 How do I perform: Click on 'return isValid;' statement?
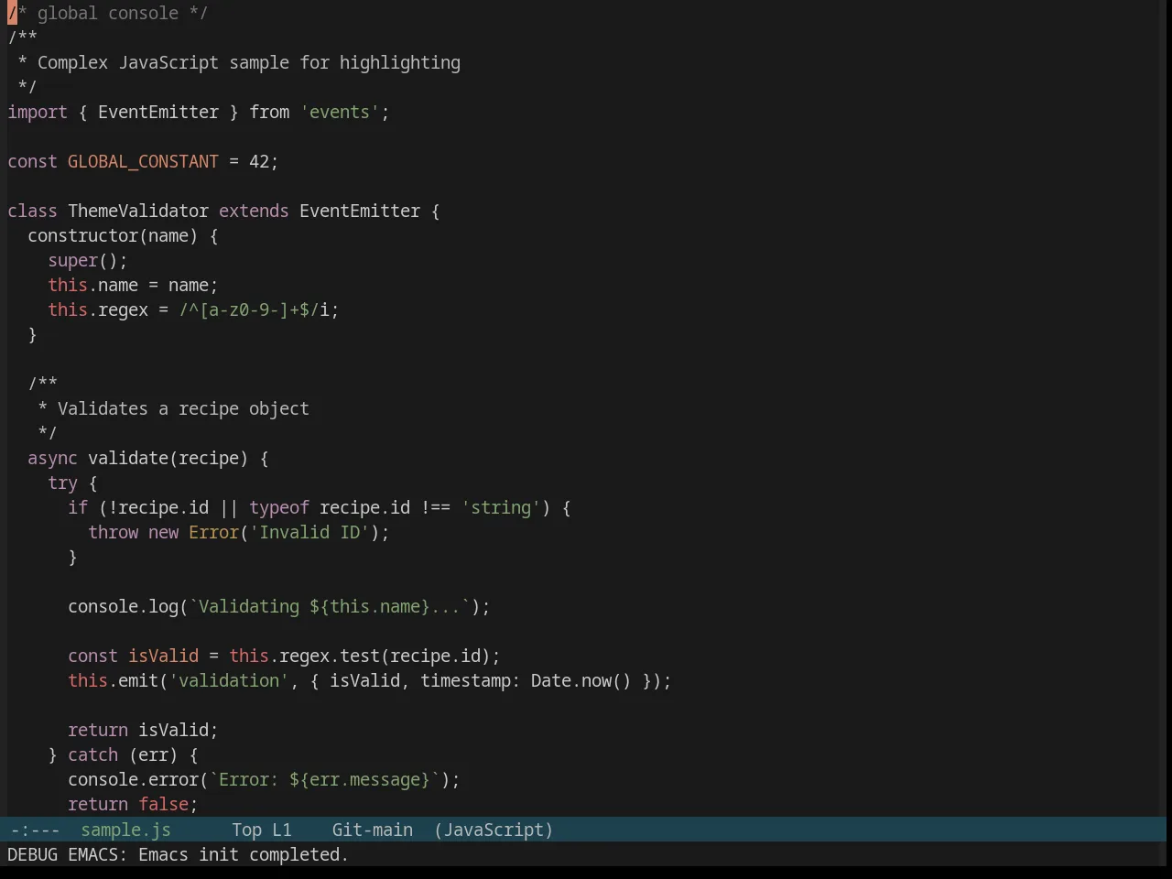143,730
